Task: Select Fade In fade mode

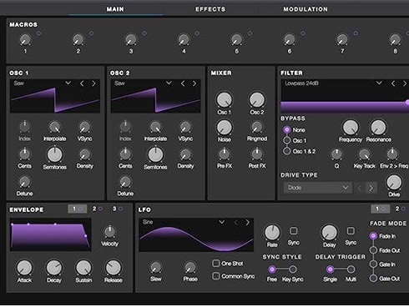Action: 373,236
